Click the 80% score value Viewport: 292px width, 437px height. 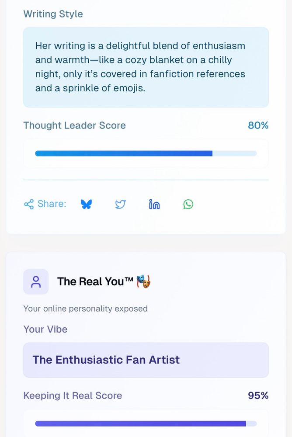[258, 125]
